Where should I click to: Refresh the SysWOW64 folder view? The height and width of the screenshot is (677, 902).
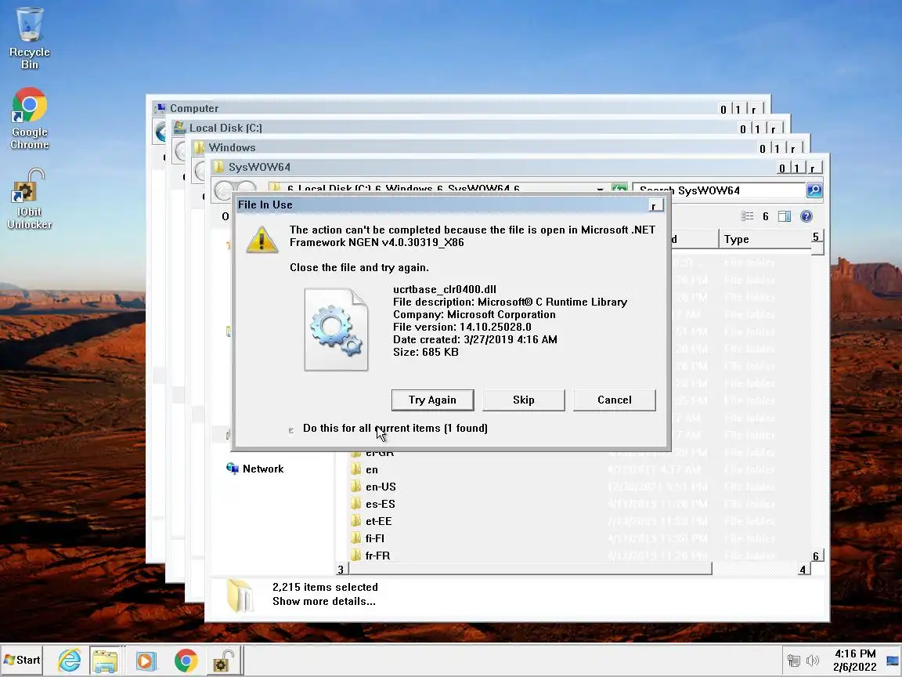pyautogui.click(x=619, y=190)
